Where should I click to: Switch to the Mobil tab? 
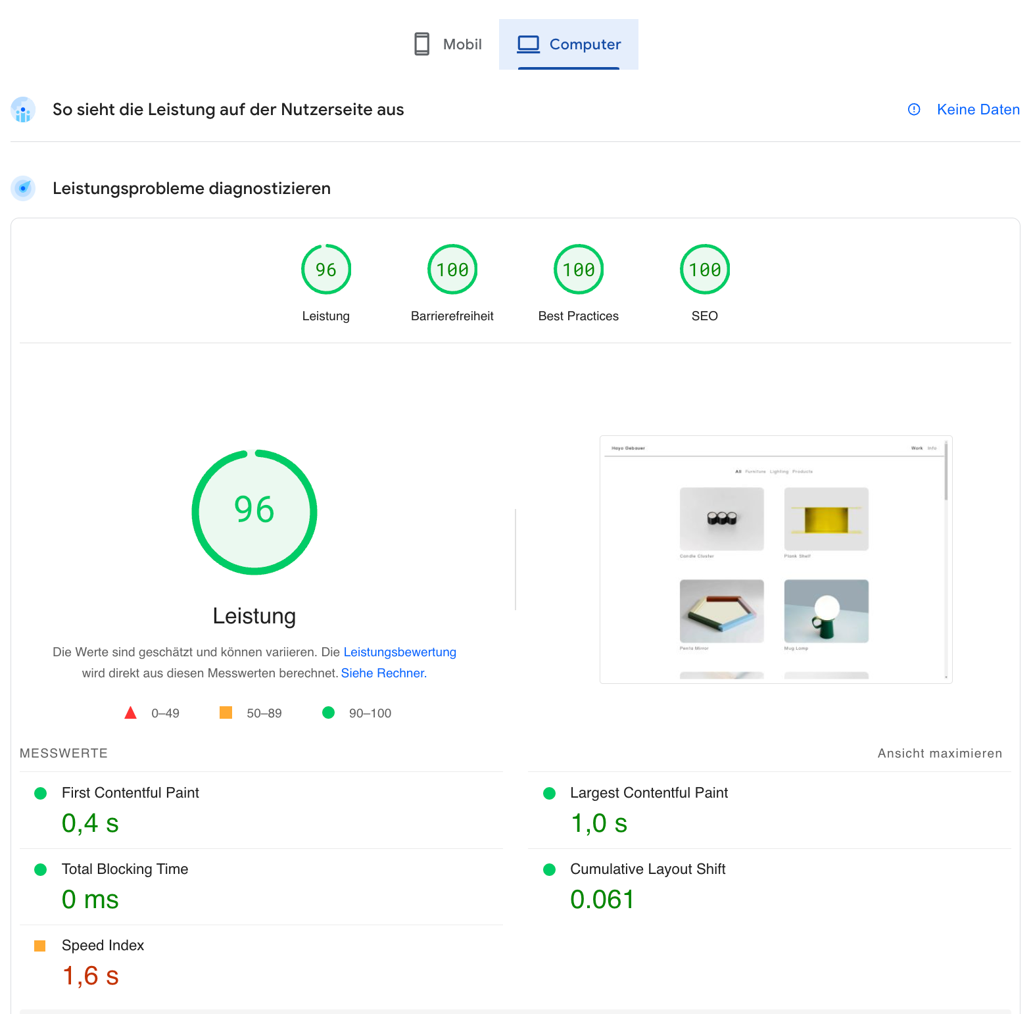click(x=448, y=44)
